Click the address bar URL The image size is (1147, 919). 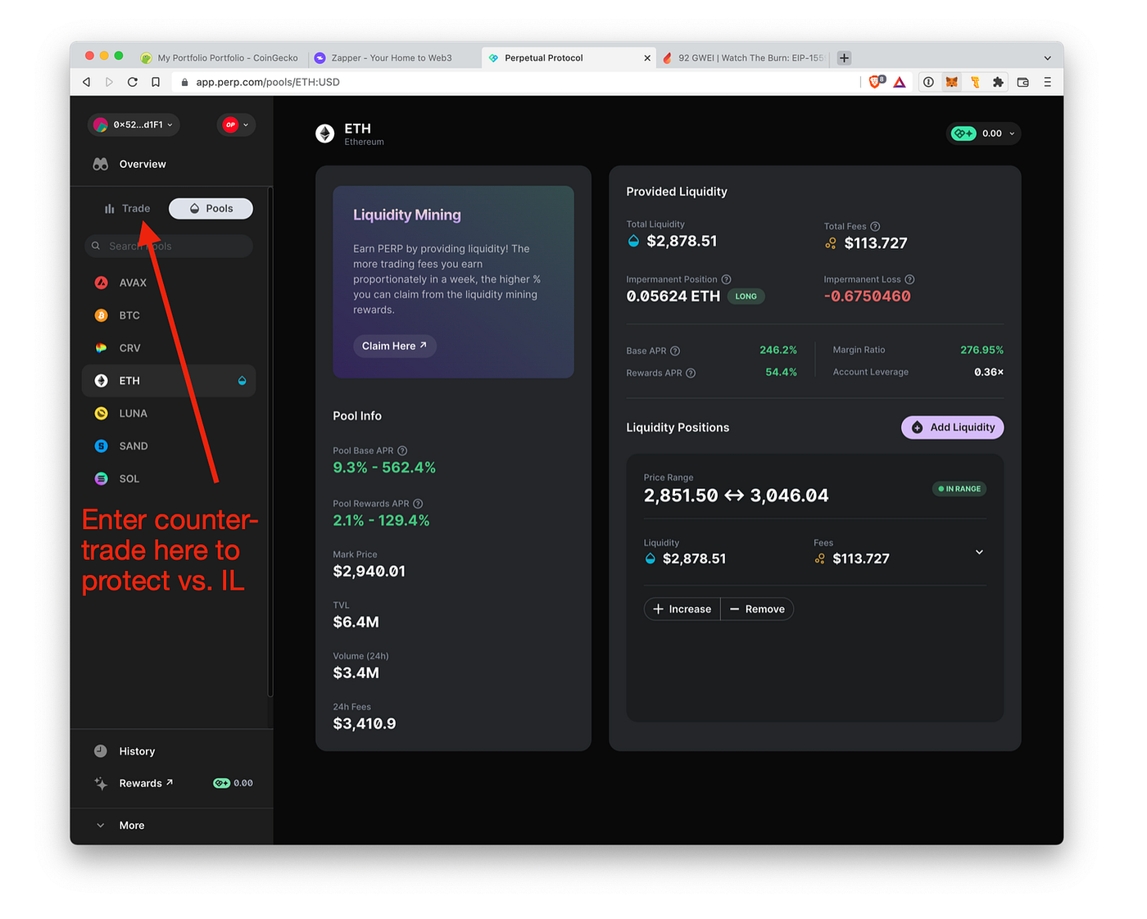tap(268, 82)
